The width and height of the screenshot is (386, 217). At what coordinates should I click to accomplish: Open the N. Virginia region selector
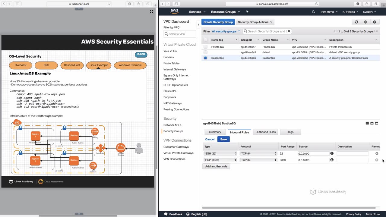tap(350, 12)
